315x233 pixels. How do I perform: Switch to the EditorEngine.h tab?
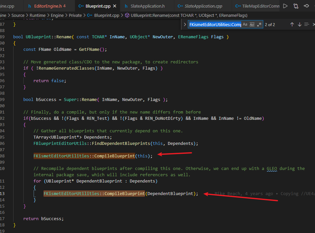pyautogui.click(x=49, y=6)
